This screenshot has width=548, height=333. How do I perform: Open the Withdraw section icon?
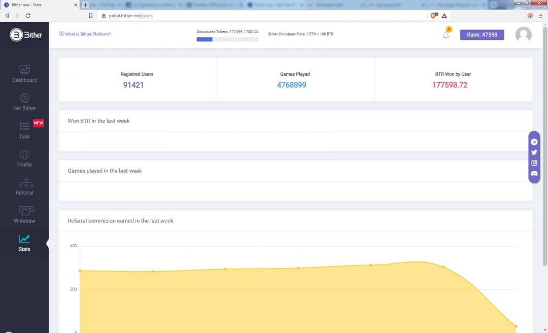(24, 211)
